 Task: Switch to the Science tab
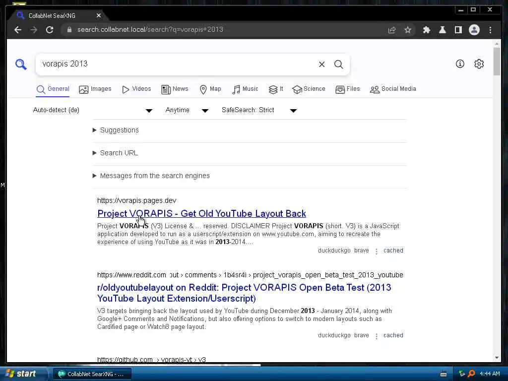click(309, 89)
